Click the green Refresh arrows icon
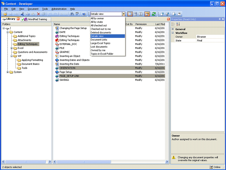 pos(154,14)
